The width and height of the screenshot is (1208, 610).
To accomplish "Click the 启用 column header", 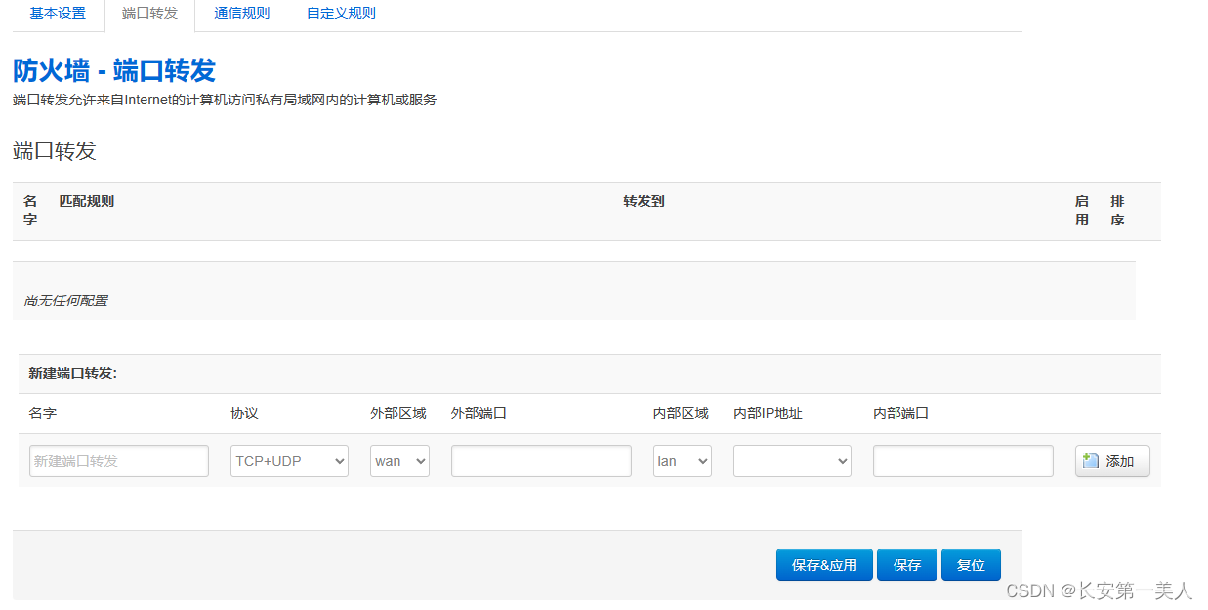I will (1082, 210).
